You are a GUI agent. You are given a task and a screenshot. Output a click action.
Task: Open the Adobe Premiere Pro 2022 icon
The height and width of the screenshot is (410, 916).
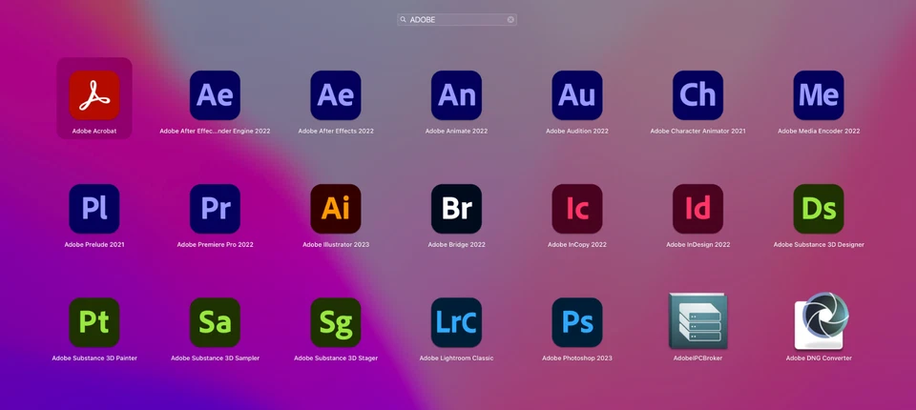[215, 209]
